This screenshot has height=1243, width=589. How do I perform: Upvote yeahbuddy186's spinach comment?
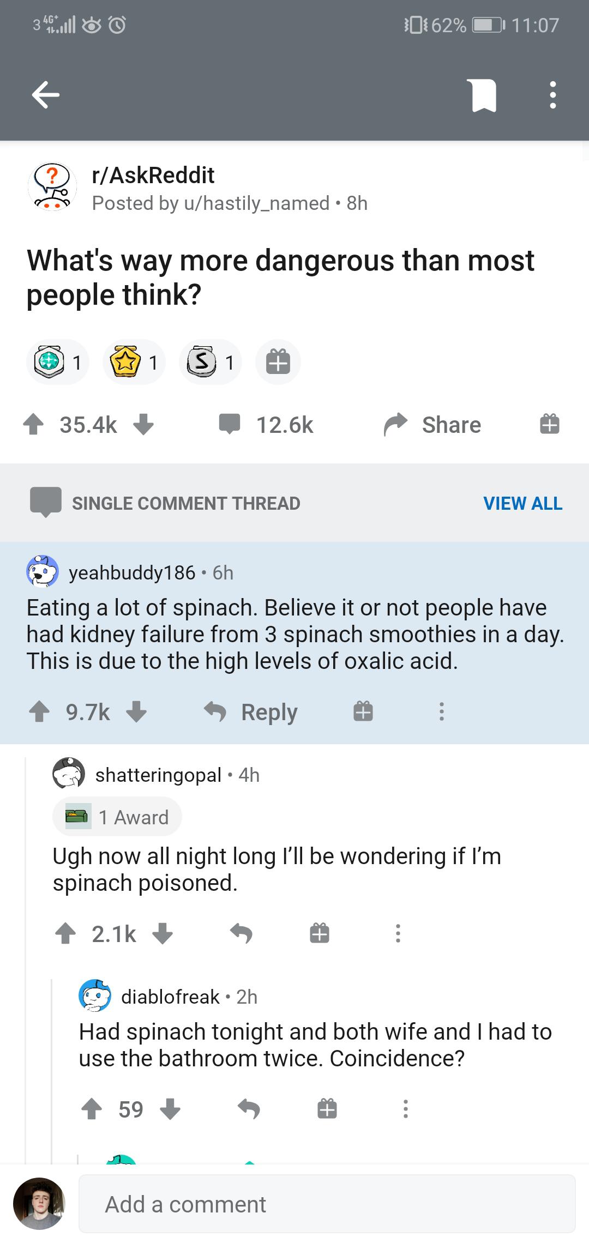point(39,712)
